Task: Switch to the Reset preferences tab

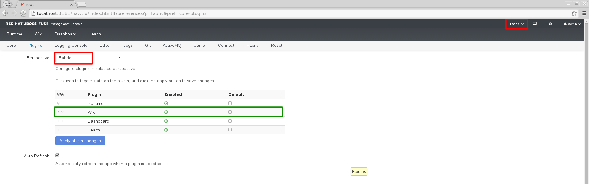Action: (x=277, y=45)
